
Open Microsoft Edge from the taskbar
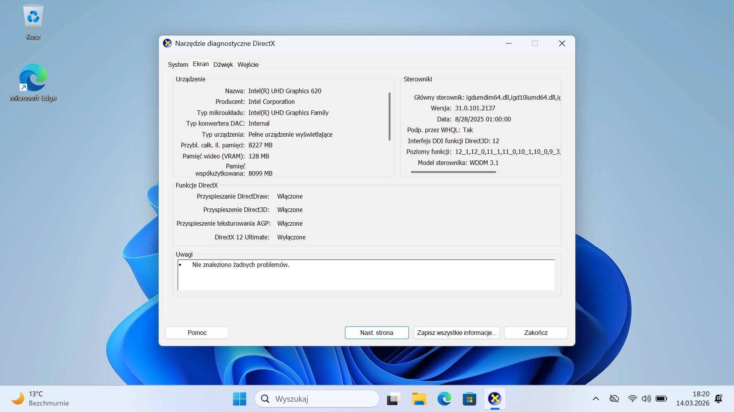(444, 398)
